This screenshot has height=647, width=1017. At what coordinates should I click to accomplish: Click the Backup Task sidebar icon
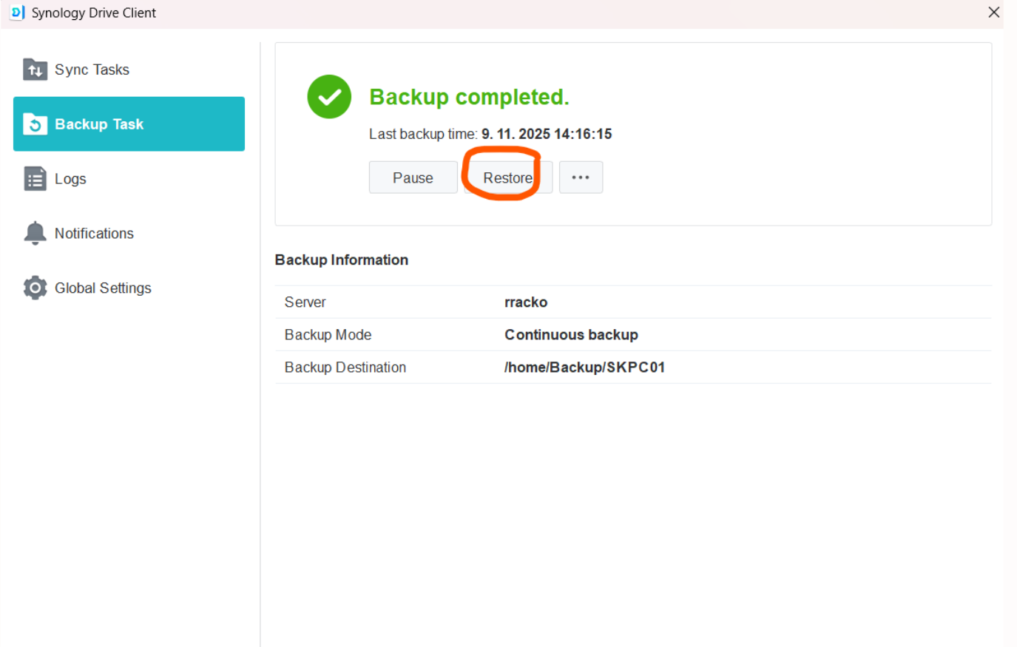[35, 124]
